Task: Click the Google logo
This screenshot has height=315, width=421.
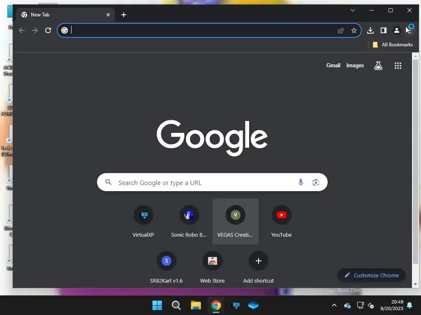Action: tap(212, 138)
